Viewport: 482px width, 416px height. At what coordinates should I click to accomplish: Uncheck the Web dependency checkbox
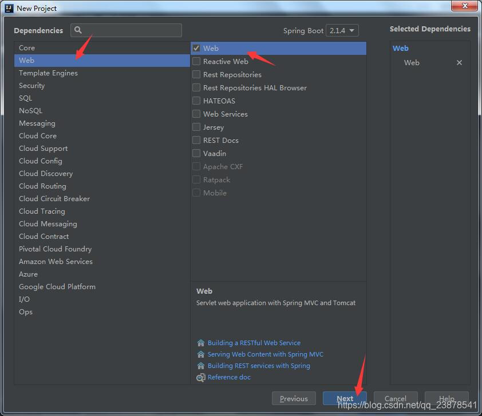[196, 48]
